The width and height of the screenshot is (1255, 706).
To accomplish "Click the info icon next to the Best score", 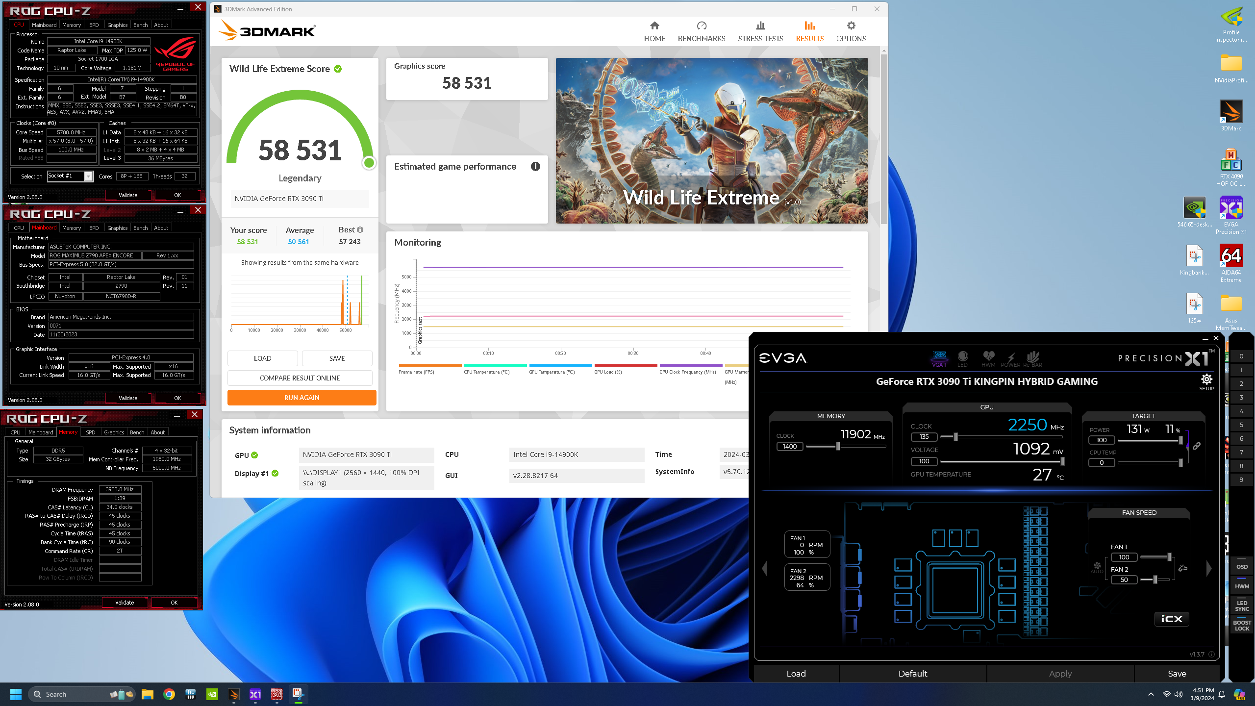I will tap(360, 229).
